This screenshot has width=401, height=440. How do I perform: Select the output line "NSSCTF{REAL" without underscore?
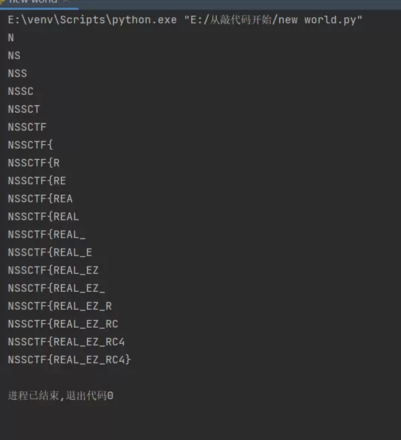click(43, 216)
